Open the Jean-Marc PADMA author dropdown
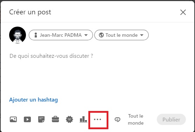 coord(61,35)
